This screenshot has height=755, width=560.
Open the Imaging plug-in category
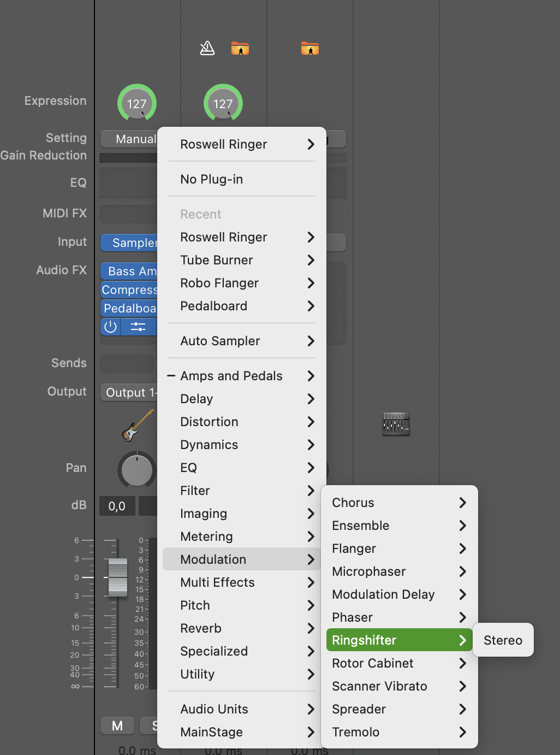[x=242, y=514]
